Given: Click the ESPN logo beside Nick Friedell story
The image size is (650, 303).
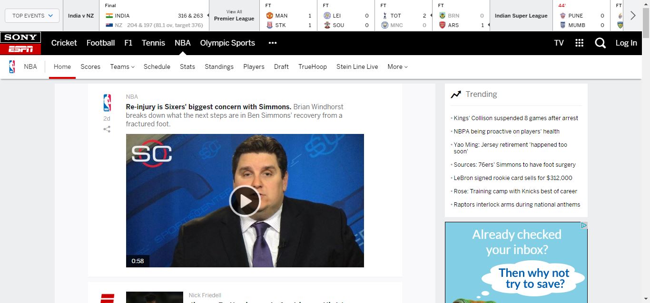Looking at the screenshot, I should tap(107, 298).
